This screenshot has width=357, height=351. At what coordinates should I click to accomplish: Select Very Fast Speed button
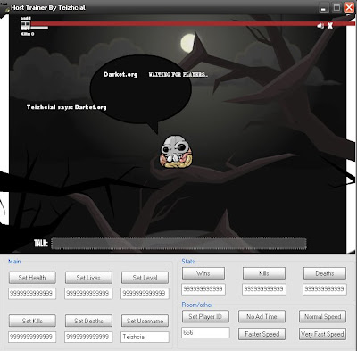point(322,334)
